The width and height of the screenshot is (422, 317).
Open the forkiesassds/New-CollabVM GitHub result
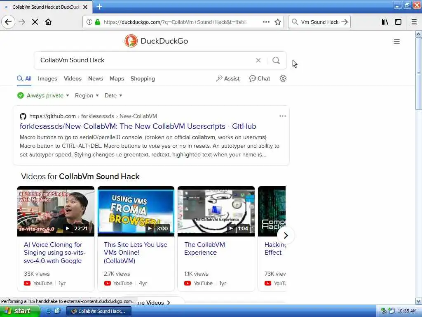tap(138, 126)
